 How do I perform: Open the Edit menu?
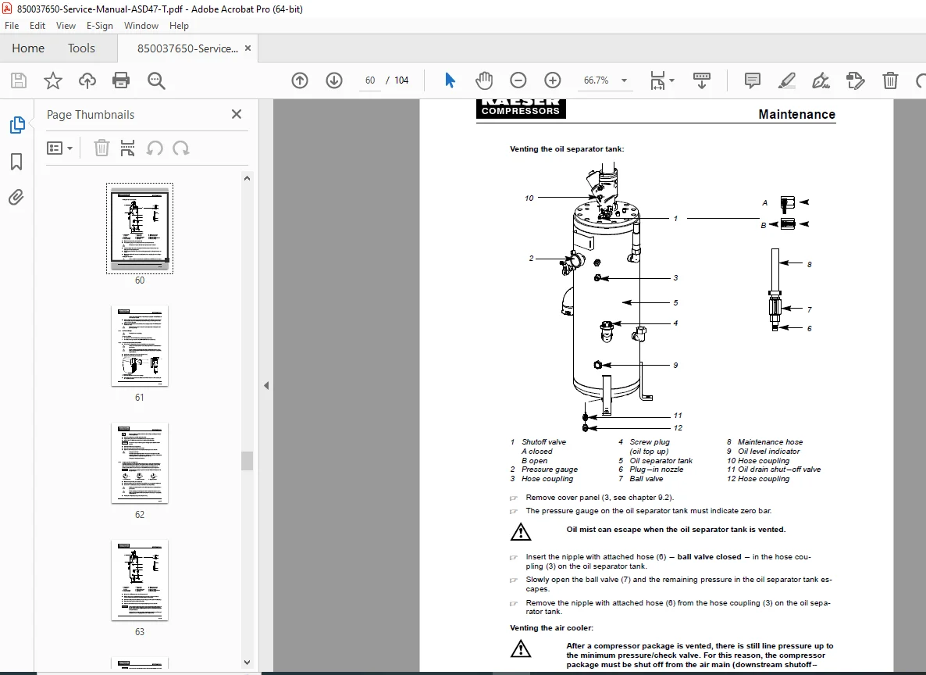[37, 26]
